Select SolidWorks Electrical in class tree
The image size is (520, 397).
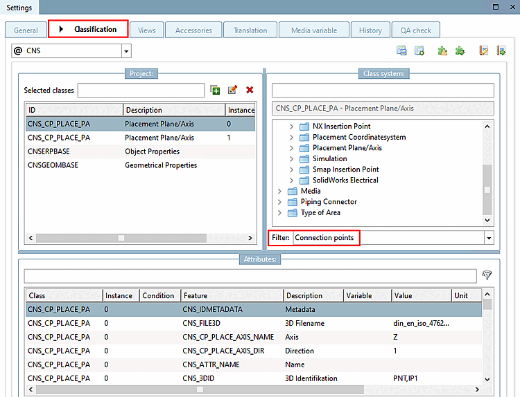[345, 181]
